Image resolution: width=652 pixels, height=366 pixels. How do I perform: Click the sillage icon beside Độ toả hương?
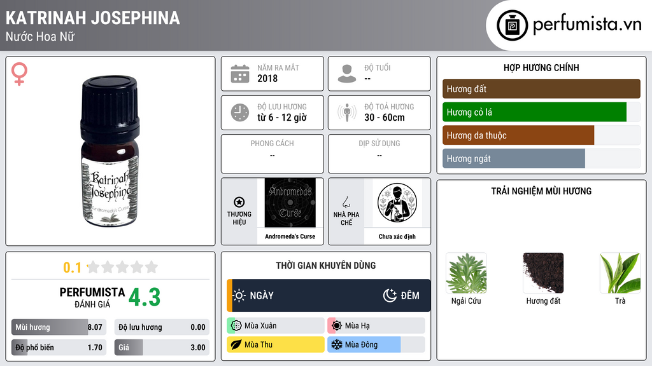[347, 112]
